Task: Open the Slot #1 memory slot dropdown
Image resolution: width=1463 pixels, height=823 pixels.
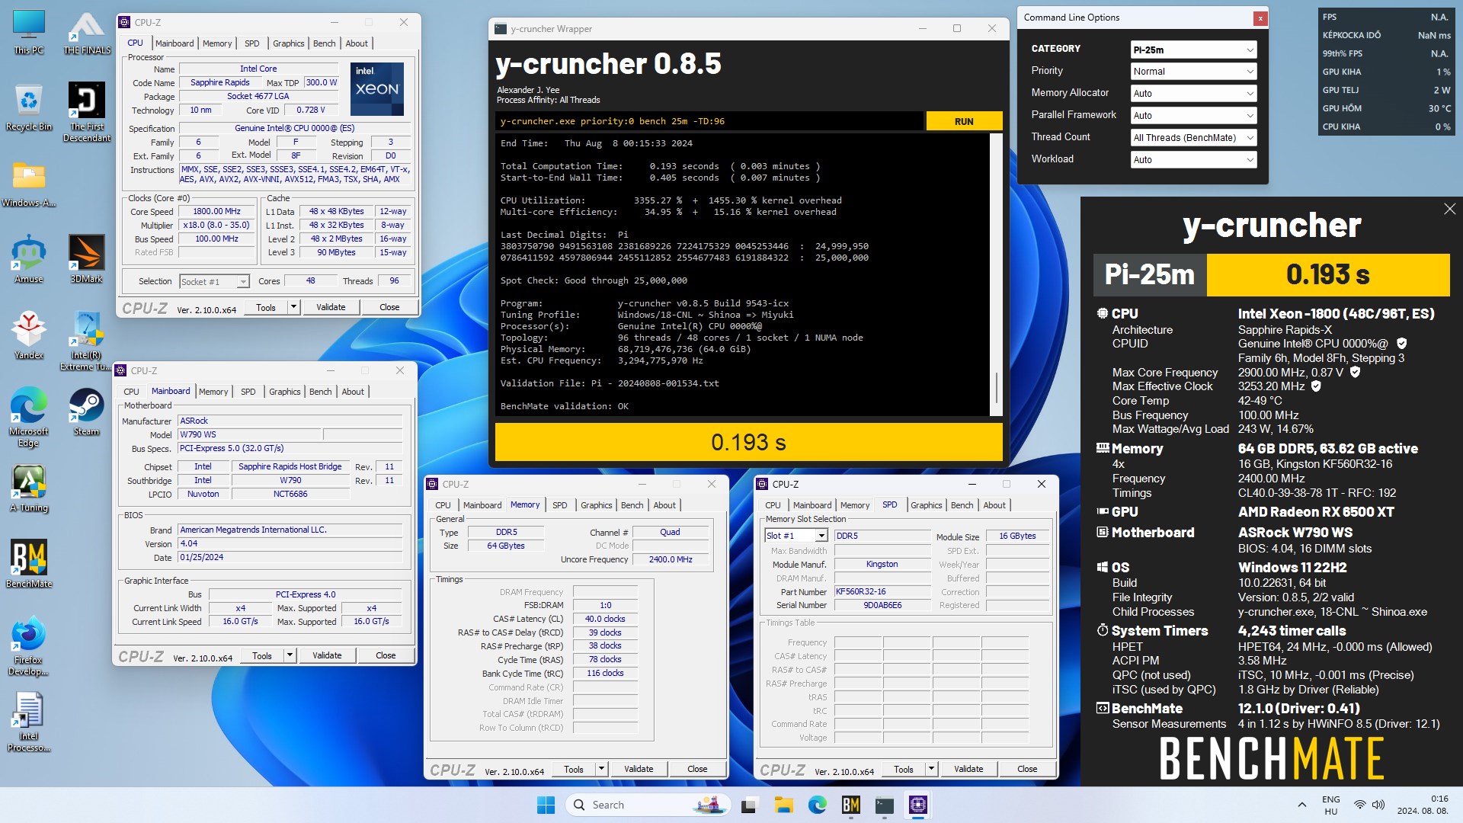Action: click(x=796, y=536)
